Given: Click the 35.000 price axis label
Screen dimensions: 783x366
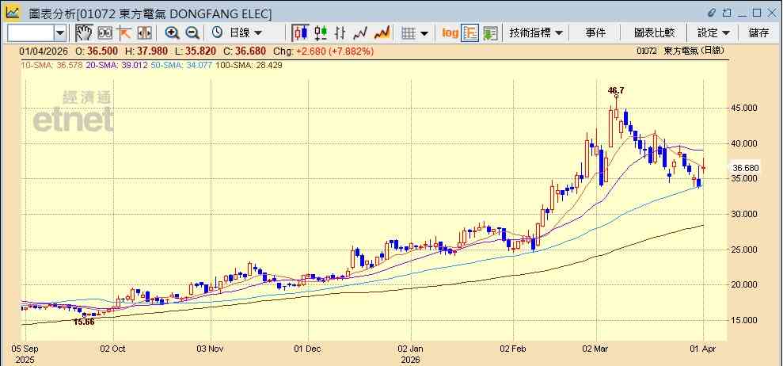Looking at the screenshot, I should point(744,178).
